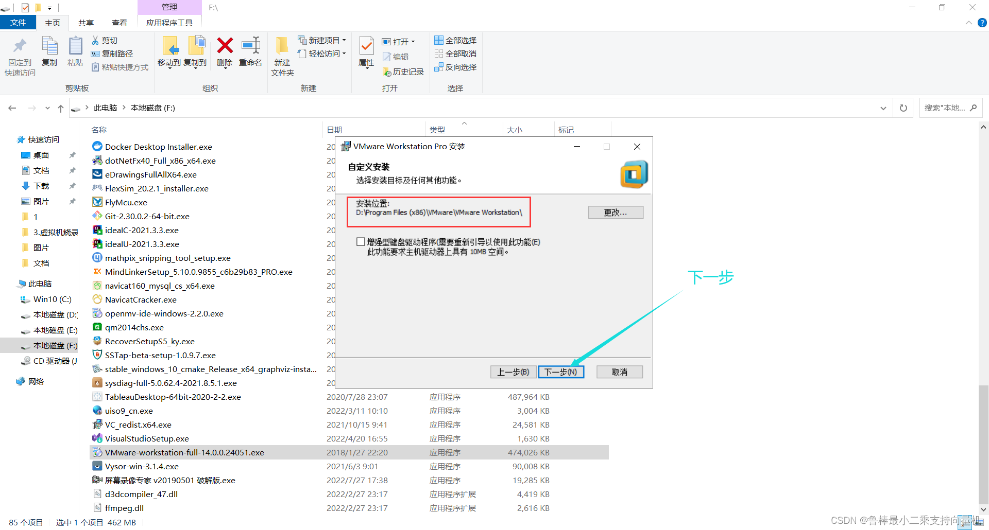989x530 pixels.
Task: Click the Rename (重命名) icon
Action: 251,45
